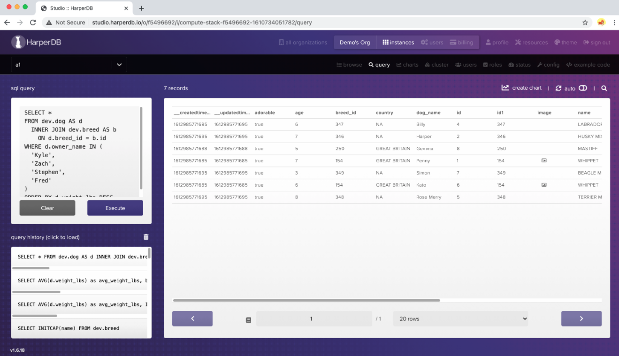Switch the HarperDB theme
The height and width of the screenshot is (356, 619).
pyautogui.click(x=566, y=42)
